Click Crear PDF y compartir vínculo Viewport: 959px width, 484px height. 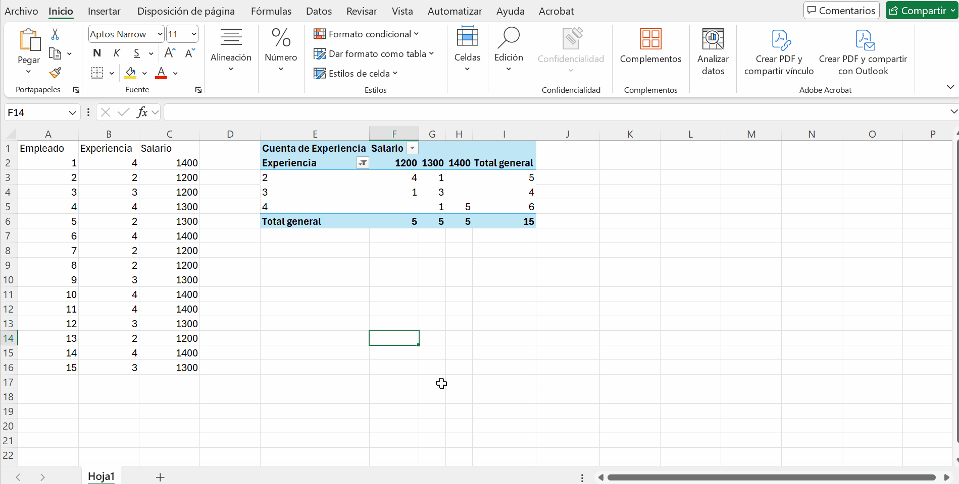point(779,51)
